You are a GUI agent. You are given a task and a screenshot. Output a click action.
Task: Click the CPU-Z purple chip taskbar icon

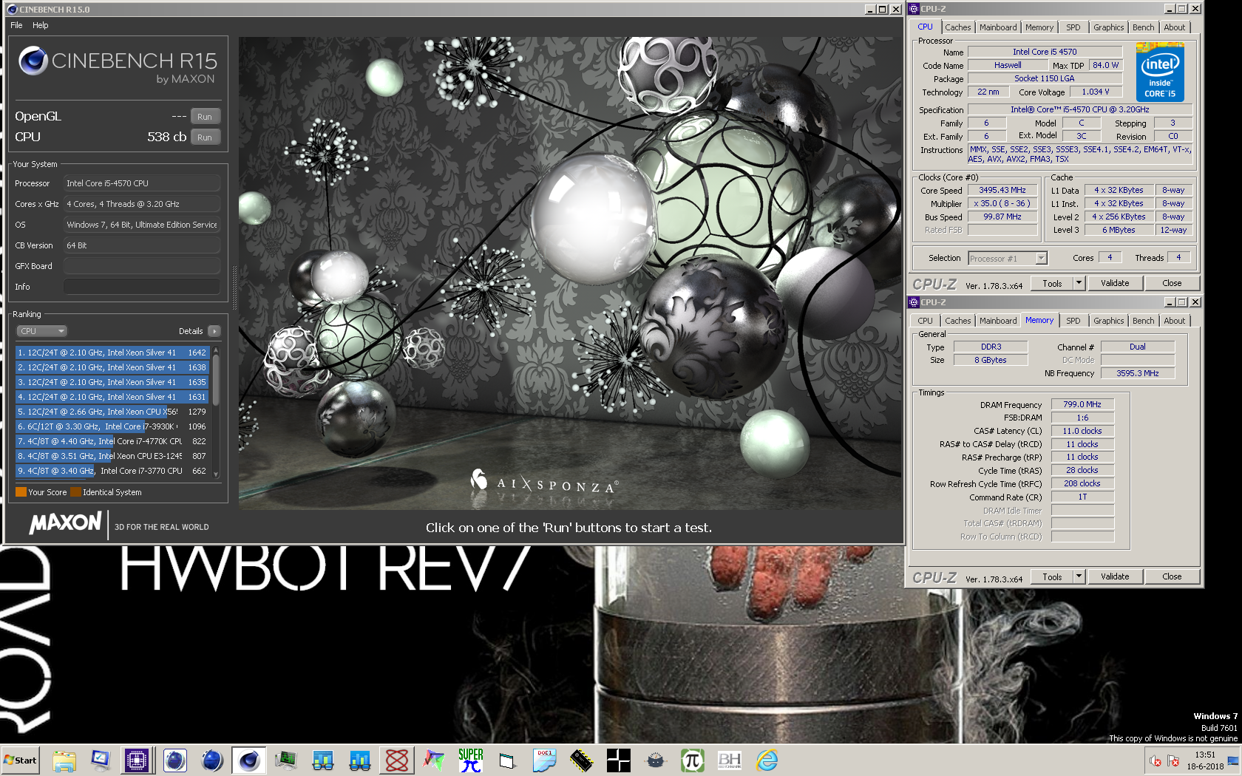click(137, 760)
